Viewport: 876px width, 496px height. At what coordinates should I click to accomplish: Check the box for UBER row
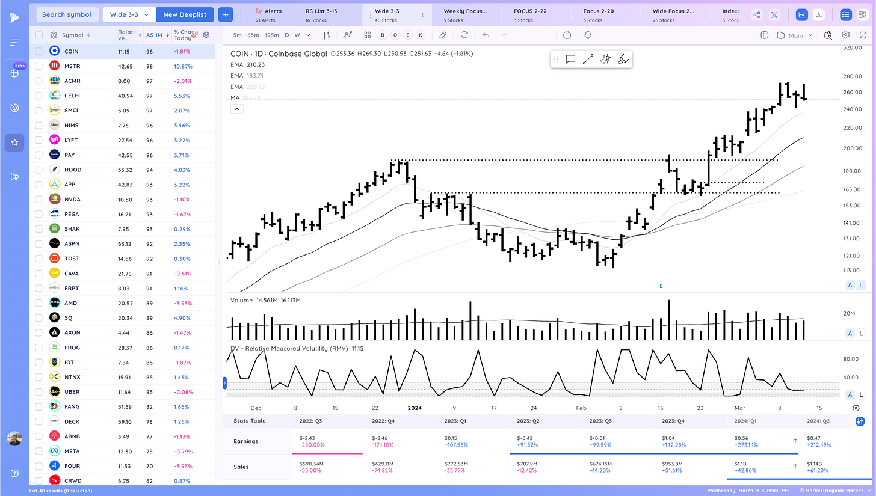[x=39, y=391]
